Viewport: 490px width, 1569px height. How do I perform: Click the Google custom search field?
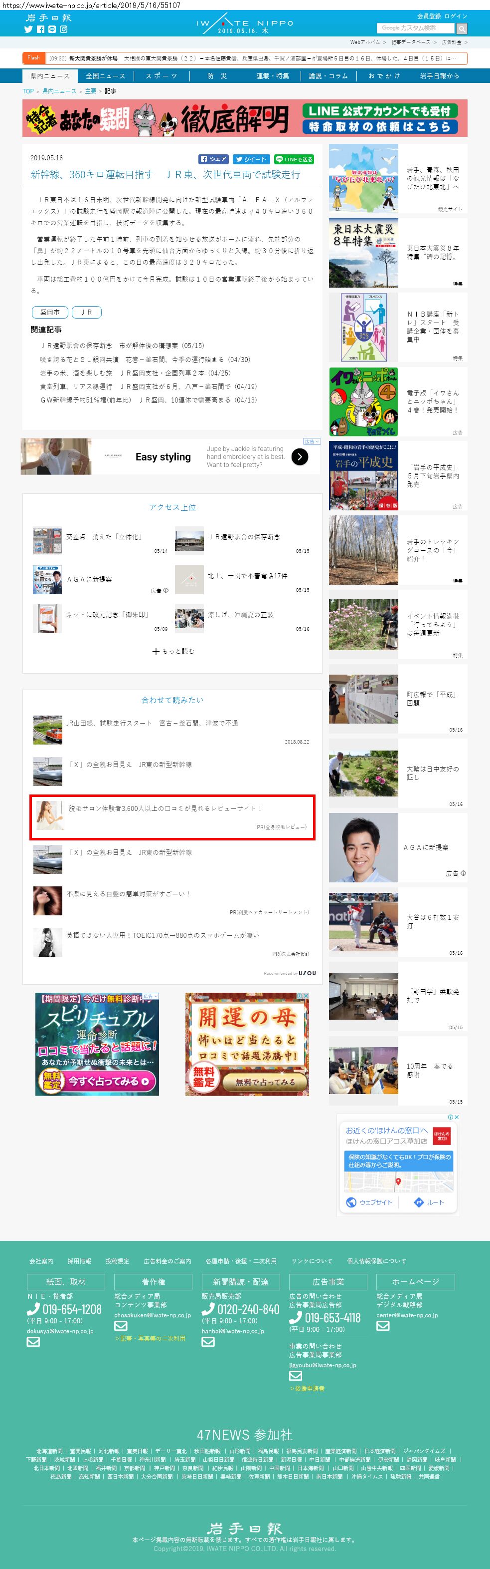point(415,28)
